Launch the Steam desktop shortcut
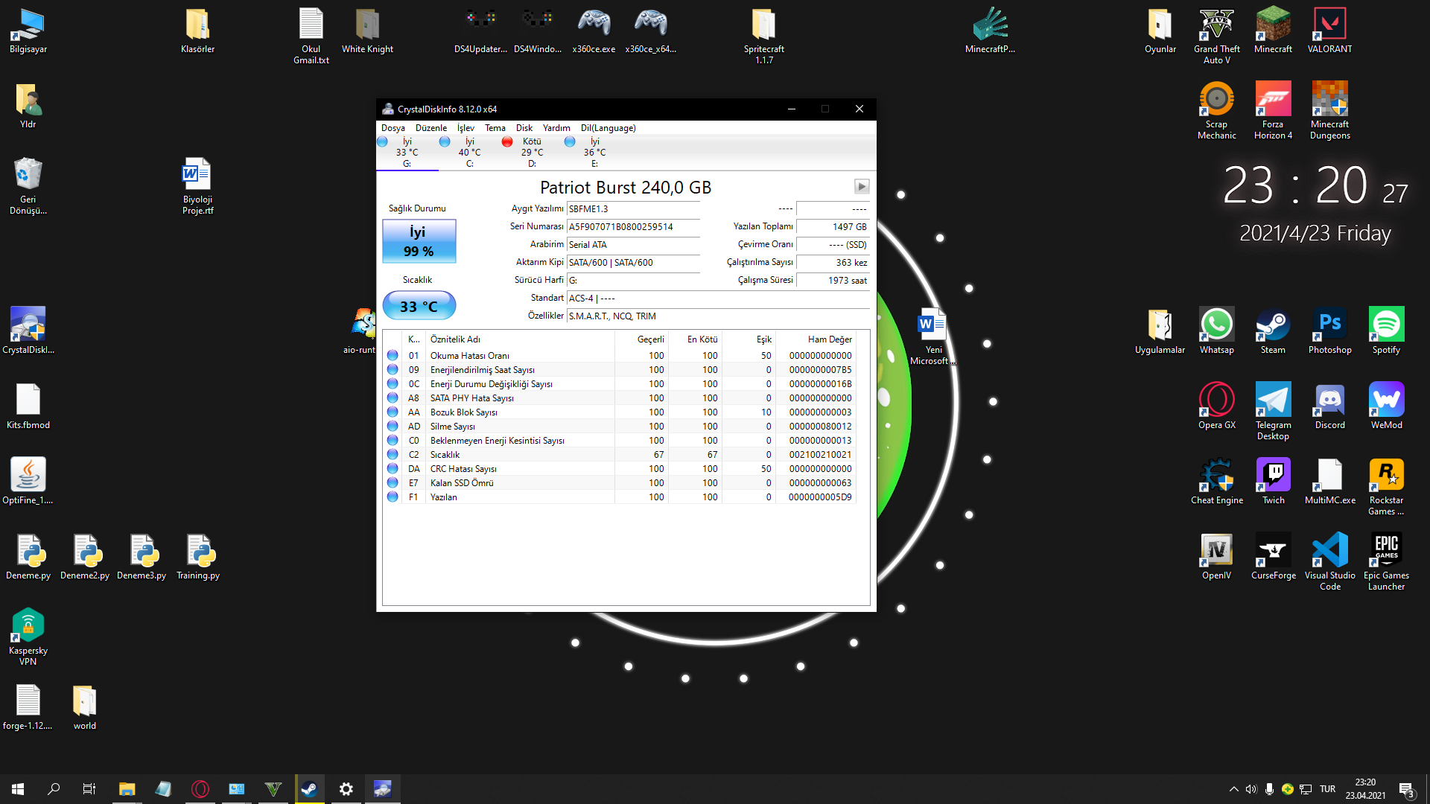 [x=1273, y=331]
